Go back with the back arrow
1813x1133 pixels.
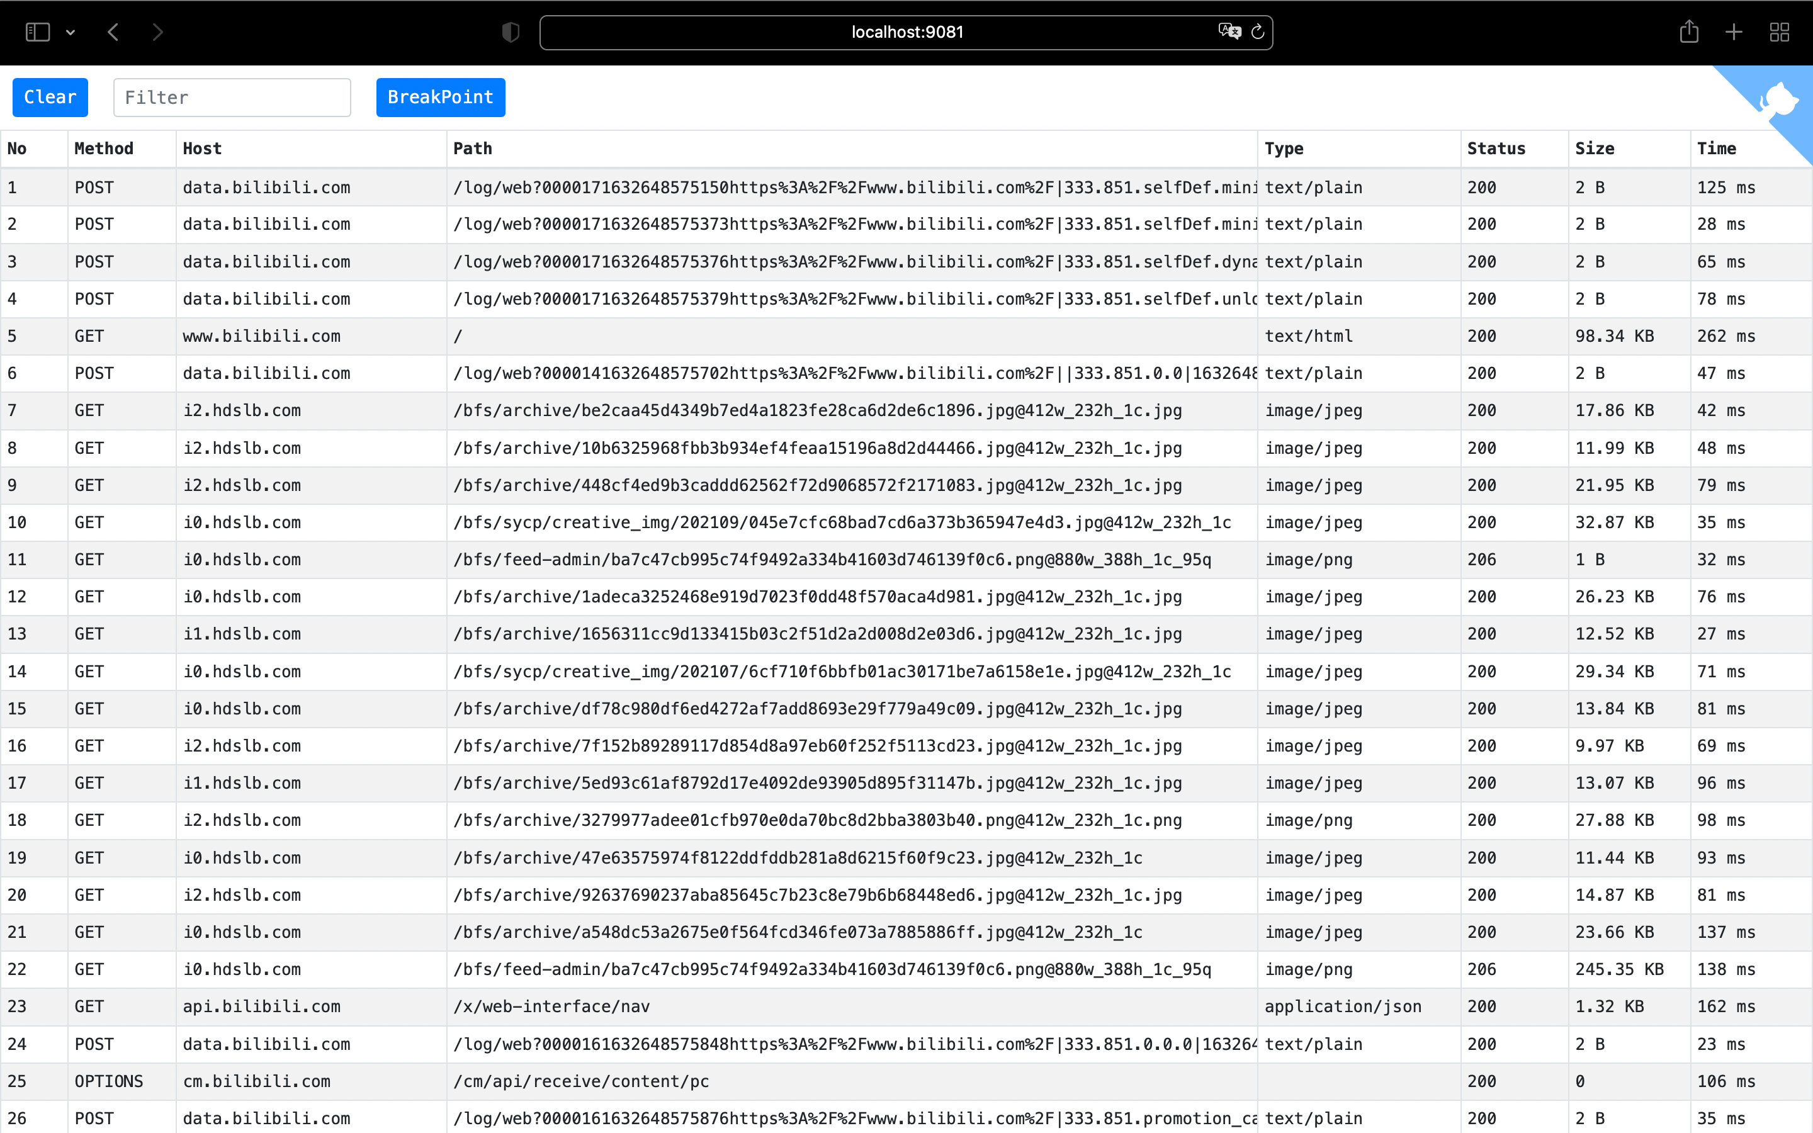pos(114,32)
